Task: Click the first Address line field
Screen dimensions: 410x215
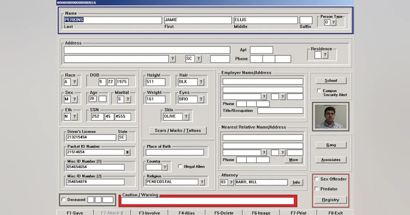Action: [x=147, y=50]
